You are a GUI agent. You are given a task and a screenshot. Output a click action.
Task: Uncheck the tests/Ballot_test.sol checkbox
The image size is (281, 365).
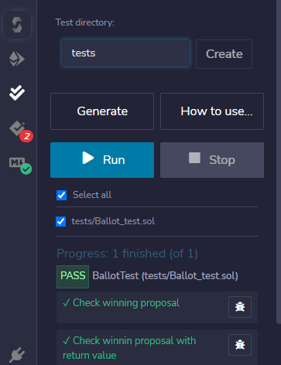tap(61, 221)
